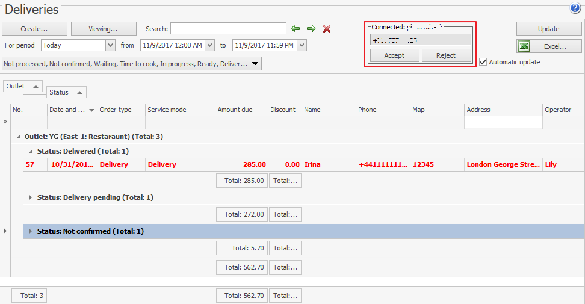Expand the Delivery pending status group

(31, 197)
